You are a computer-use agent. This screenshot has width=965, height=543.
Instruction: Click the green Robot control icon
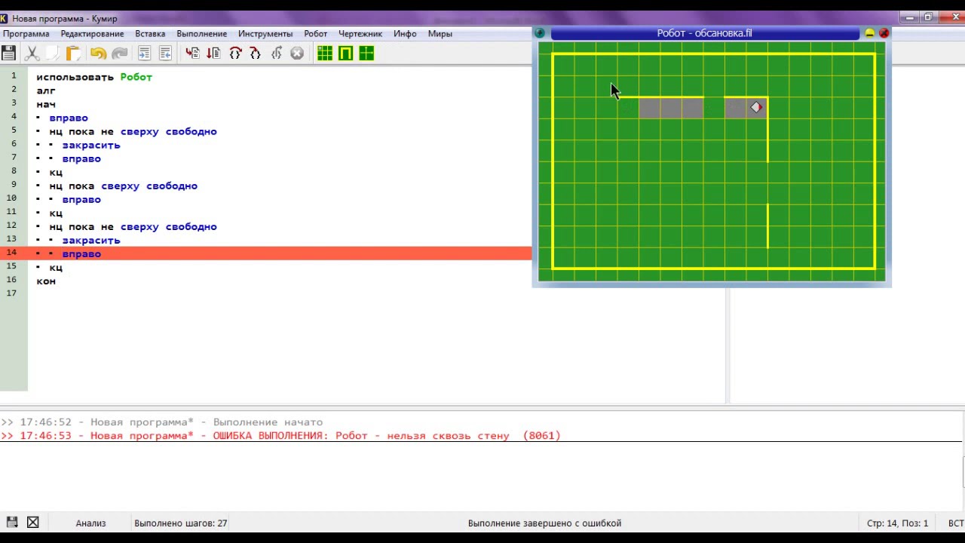[x=346, y=53]
